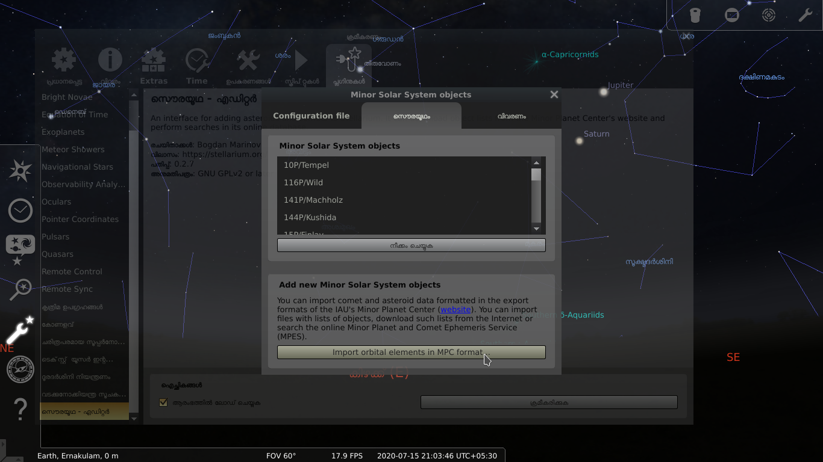This screenshot has height=462, width=823.
Task: Select 141P/Machholz in the objects list
Action: tap(404, 200)
